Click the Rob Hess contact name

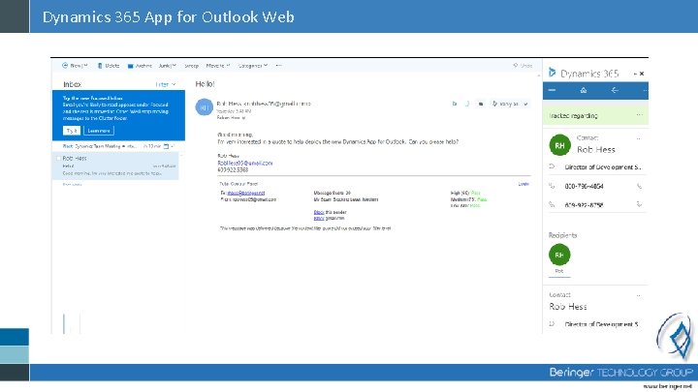click(596, 150)
